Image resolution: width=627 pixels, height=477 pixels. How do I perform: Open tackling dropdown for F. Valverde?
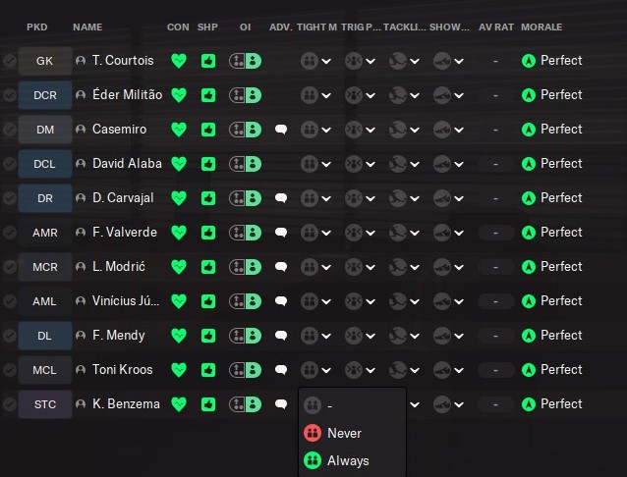406,233
